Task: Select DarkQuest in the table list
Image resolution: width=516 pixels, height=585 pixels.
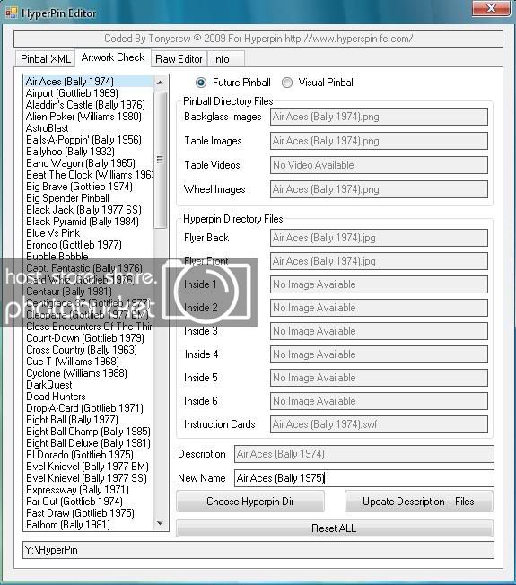Action: click(89, 385)
